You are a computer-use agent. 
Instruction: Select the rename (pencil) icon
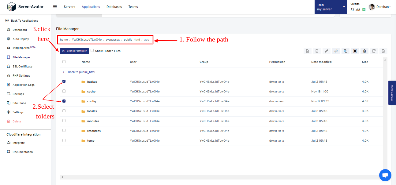[326, 51]
